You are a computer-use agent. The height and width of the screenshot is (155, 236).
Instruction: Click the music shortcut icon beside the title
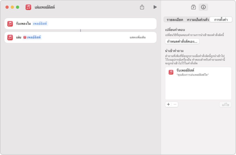(28, 7)
